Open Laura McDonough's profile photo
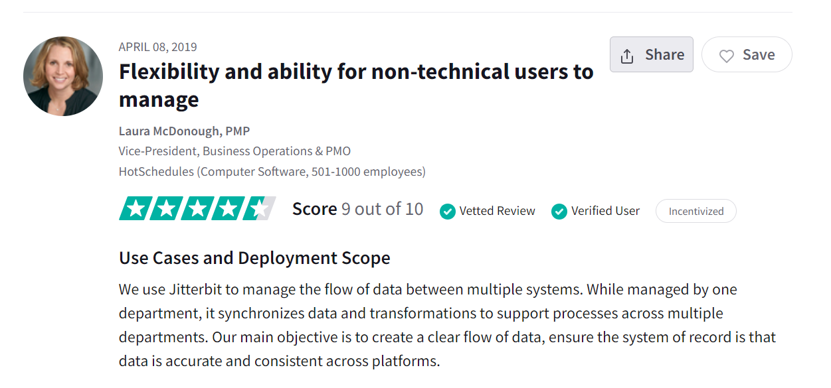 [63, 76]
